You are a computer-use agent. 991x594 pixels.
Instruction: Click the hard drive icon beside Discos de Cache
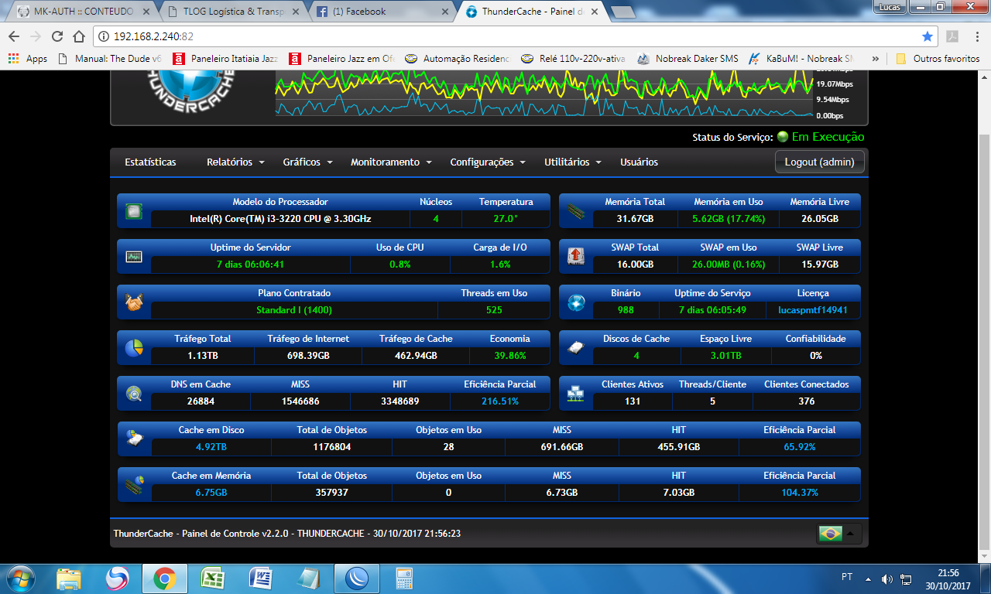(576, 348)
